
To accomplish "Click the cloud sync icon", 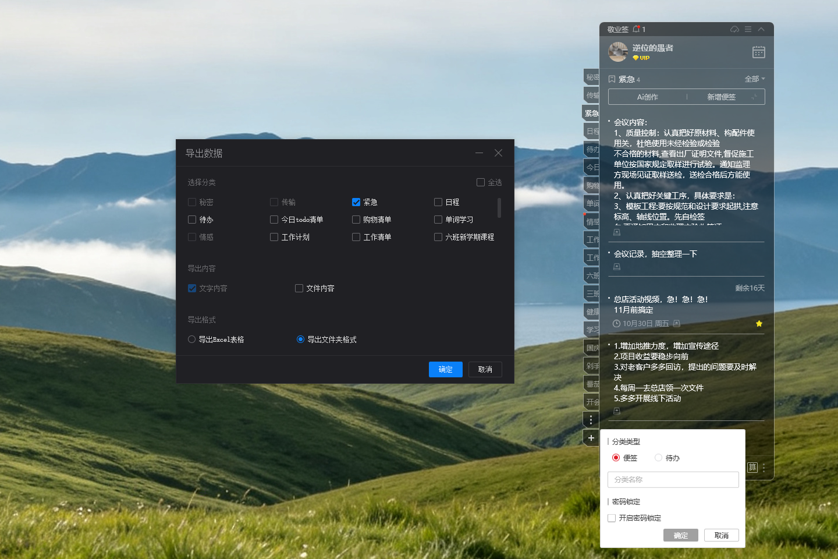I will click(734, 29).
